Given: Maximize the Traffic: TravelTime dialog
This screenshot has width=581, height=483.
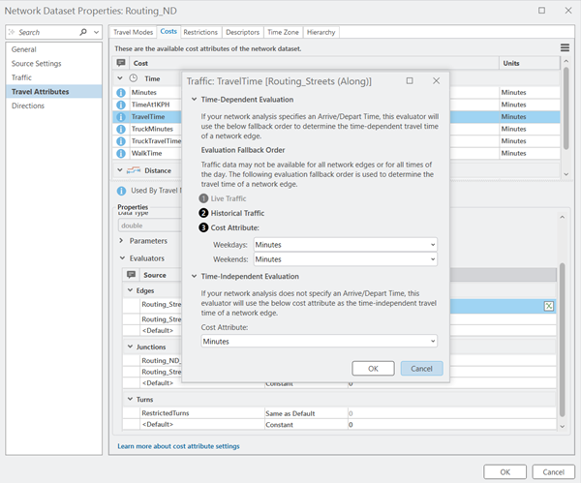Looking at the screenshot, I should click(410, 81).
